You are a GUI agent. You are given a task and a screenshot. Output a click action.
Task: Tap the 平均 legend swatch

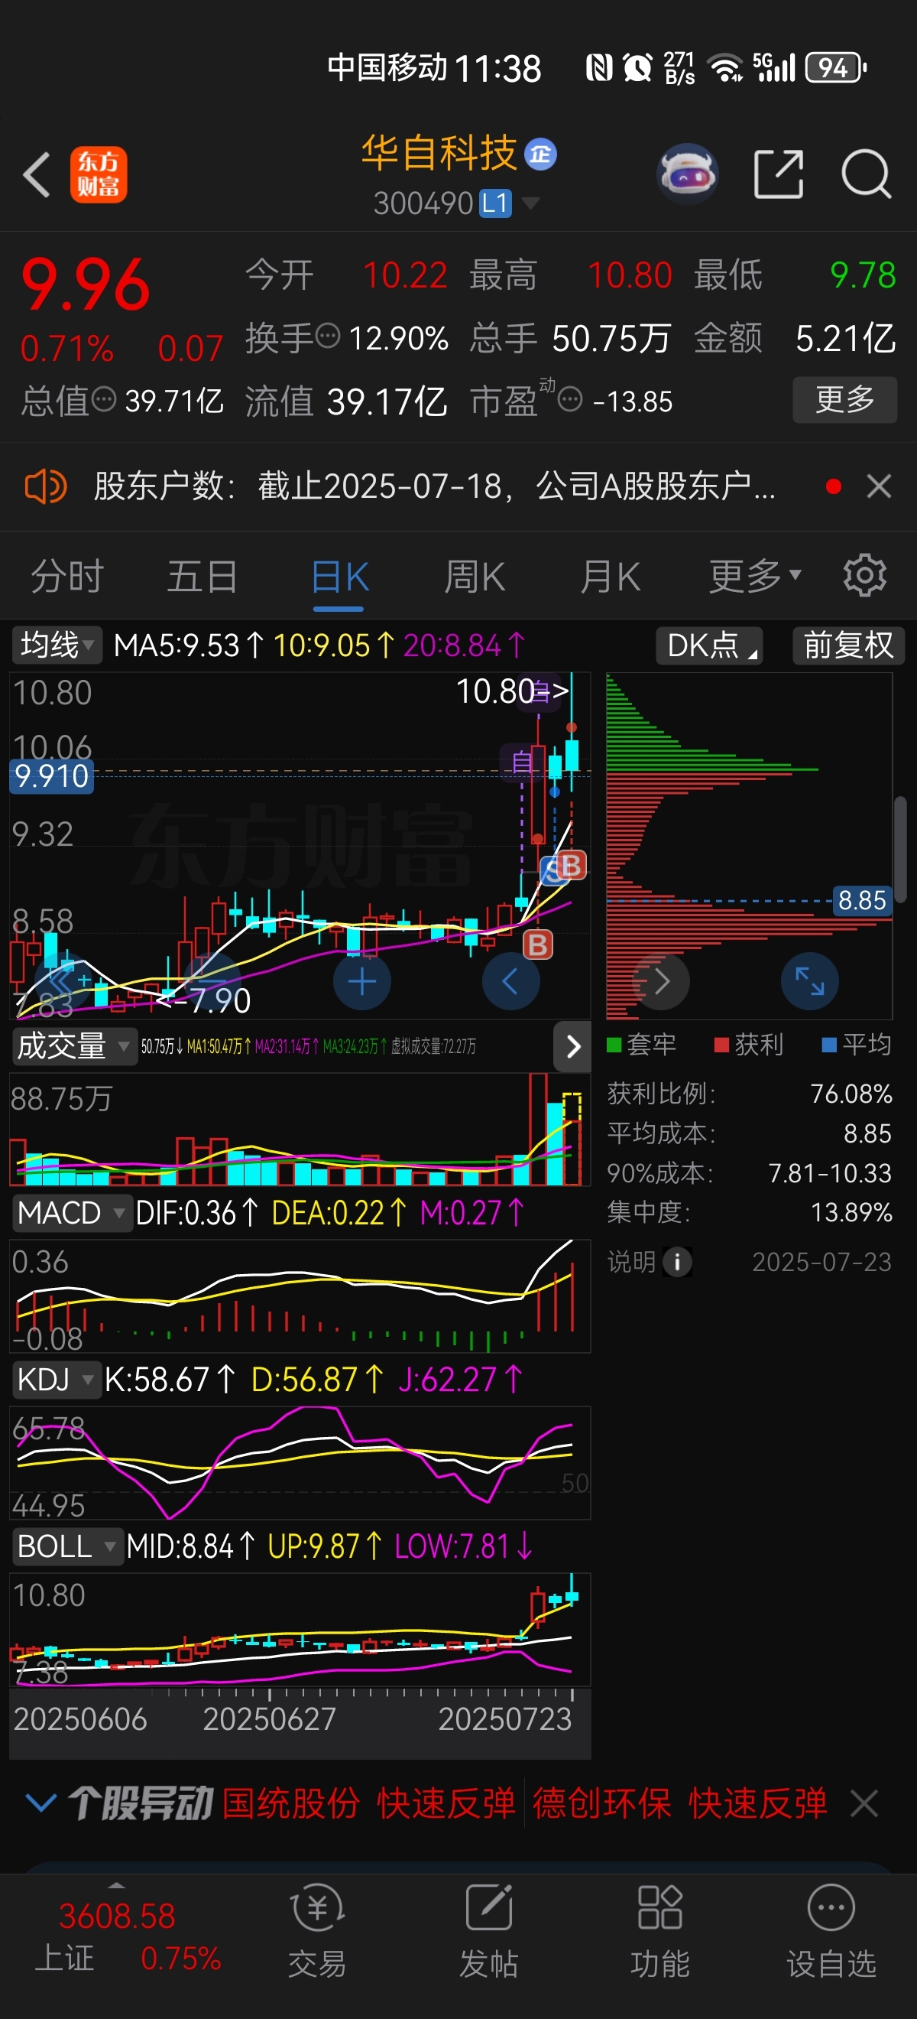click(829, 1045)
